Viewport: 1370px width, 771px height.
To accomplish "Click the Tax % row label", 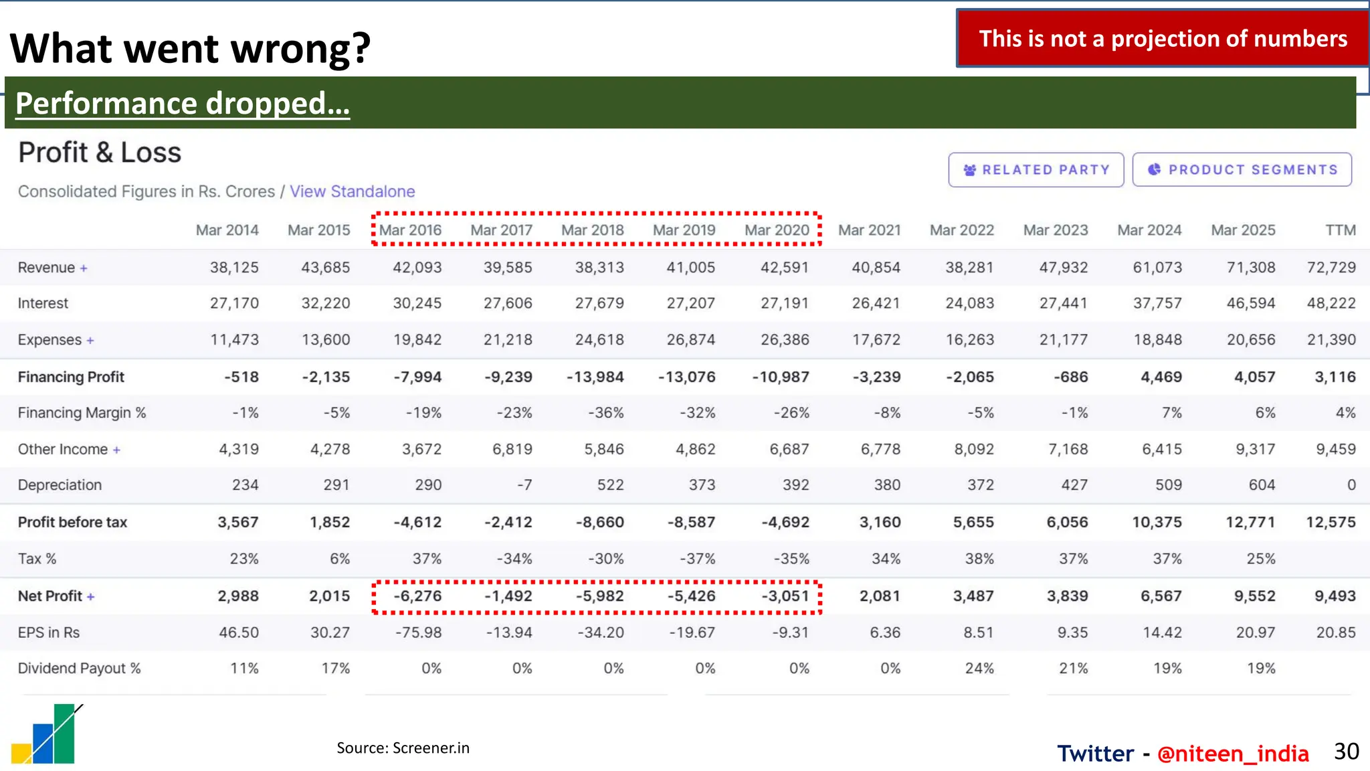I will [37, 559].
